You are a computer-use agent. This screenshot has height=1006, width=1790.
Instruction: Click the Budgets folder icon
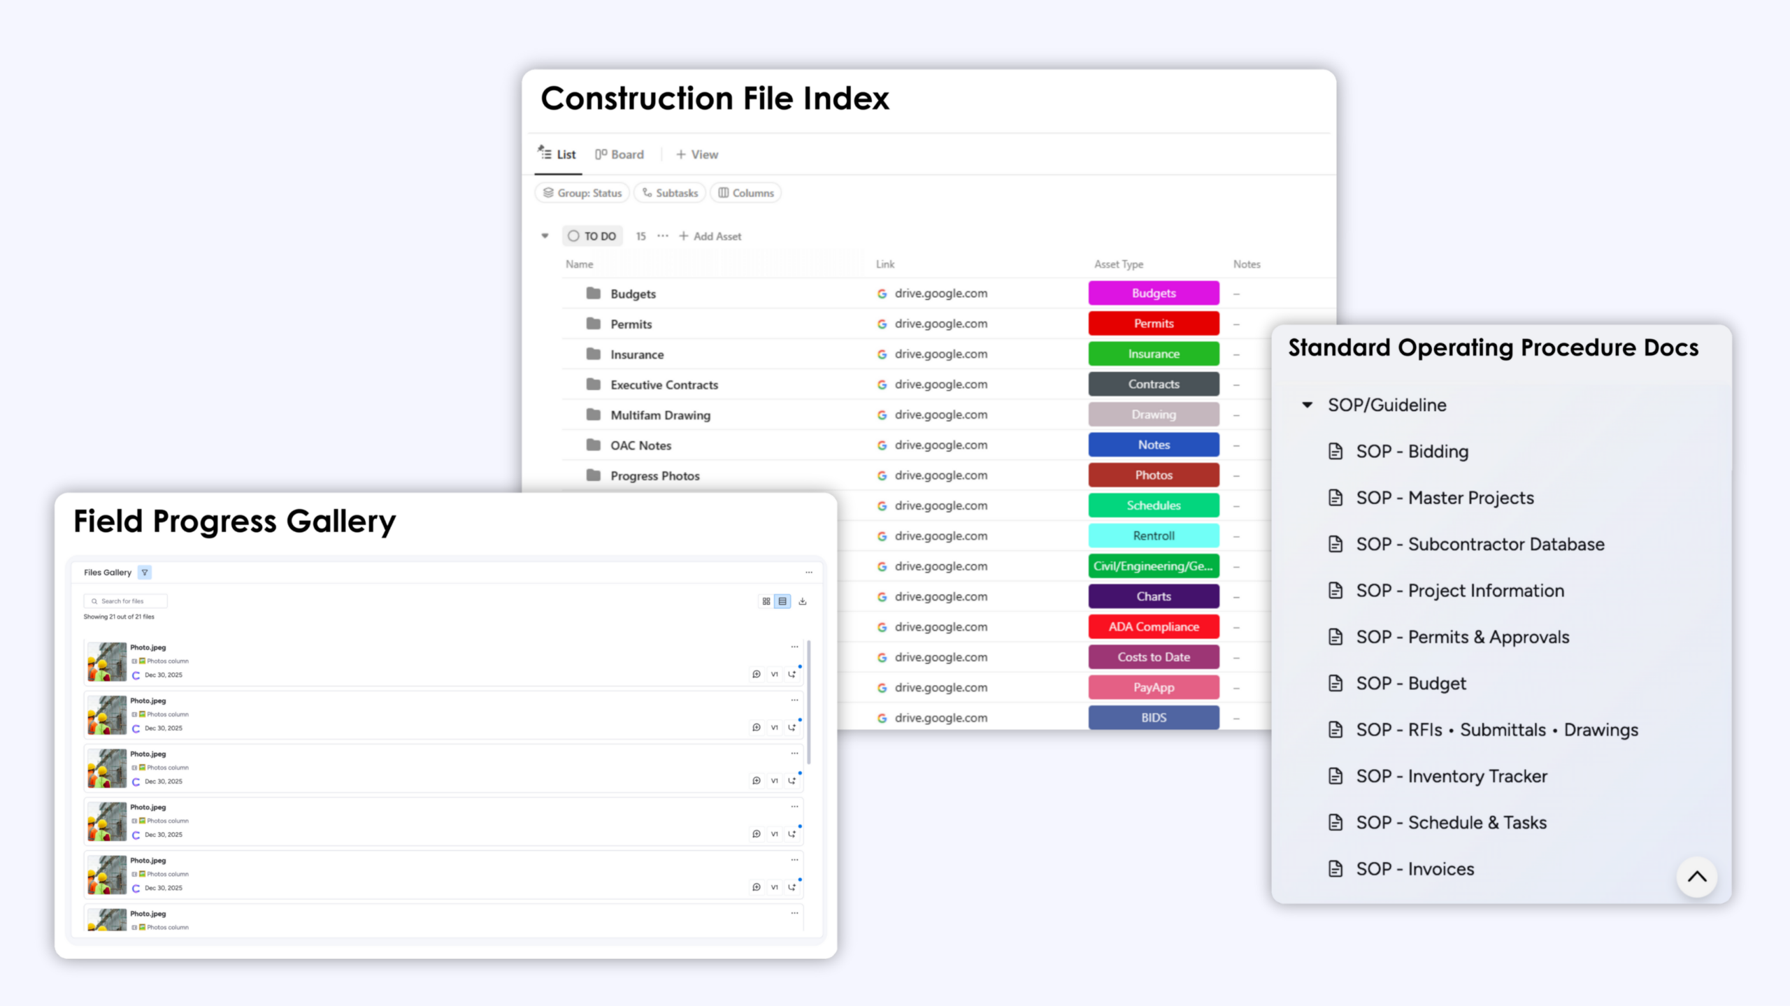point(594,294)
